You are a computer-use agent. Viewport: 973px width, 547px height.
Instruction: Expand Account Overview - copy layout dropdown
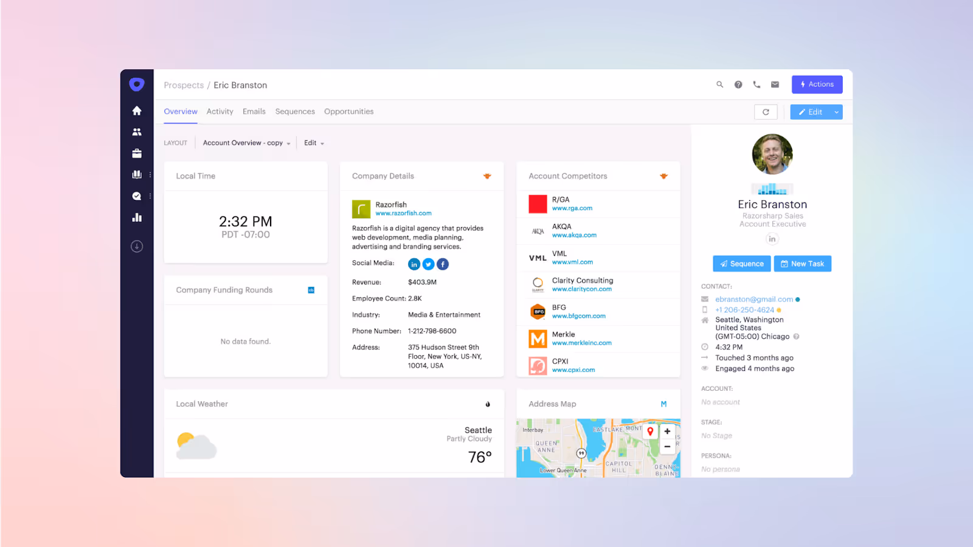246,143
